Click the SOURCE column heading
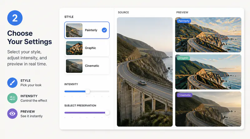 point(123,12)
